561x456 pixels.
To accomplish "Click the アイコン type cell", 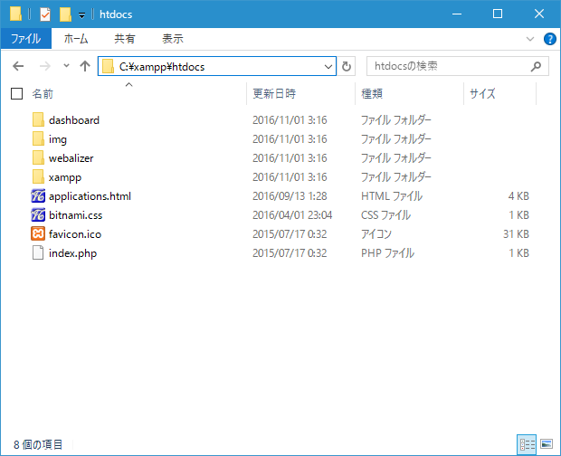I will [x=376, y=234].
